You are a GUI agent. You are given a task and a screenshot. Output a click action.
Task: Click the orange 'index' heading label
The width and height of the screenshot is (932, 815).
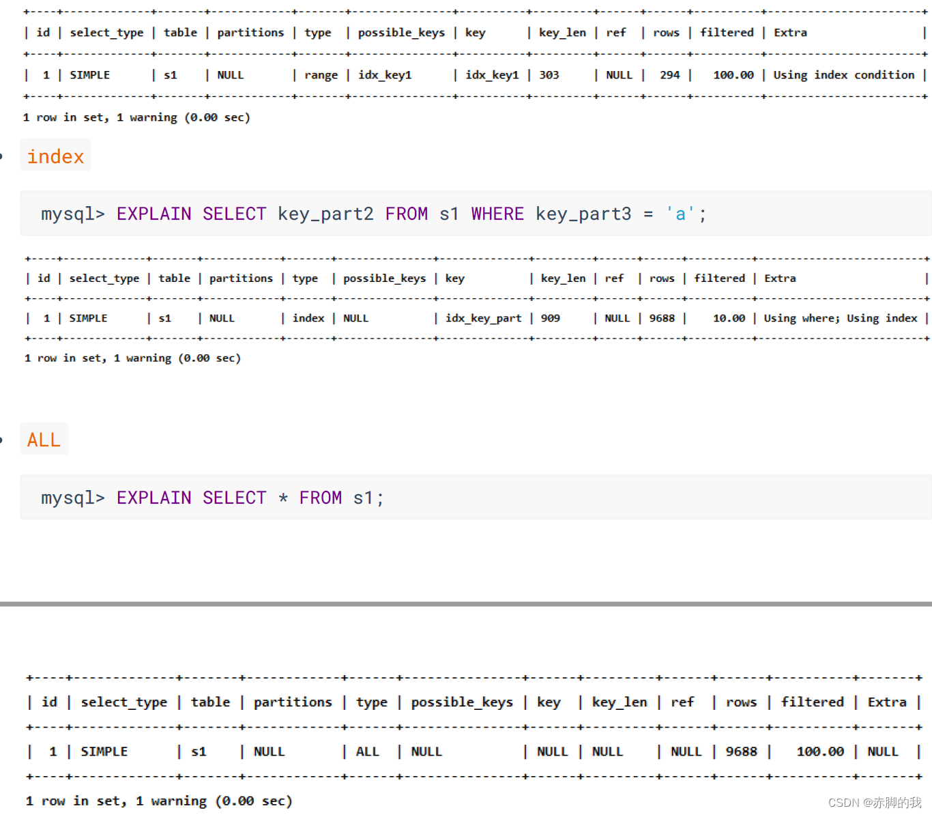coord(55,156)
